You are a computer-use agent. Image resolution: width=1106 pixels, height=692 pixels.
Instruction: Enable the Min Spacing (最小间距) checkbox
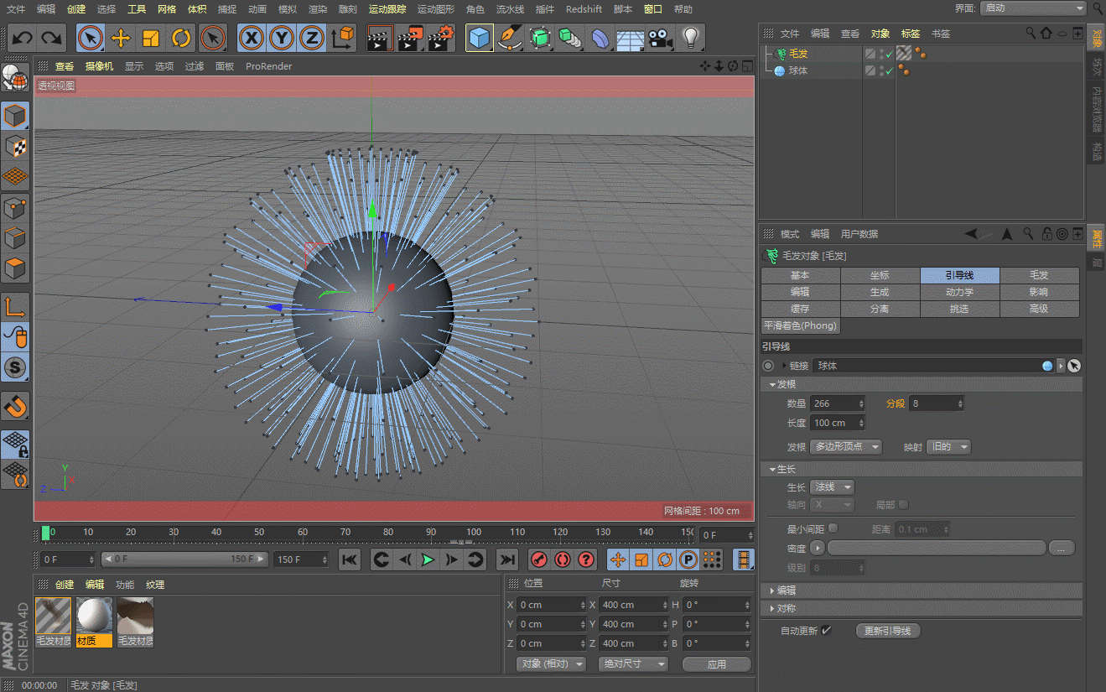(833, 529)
